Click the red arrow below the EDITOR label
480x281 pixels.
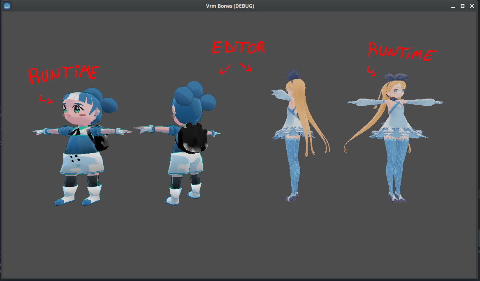[224, 70]
